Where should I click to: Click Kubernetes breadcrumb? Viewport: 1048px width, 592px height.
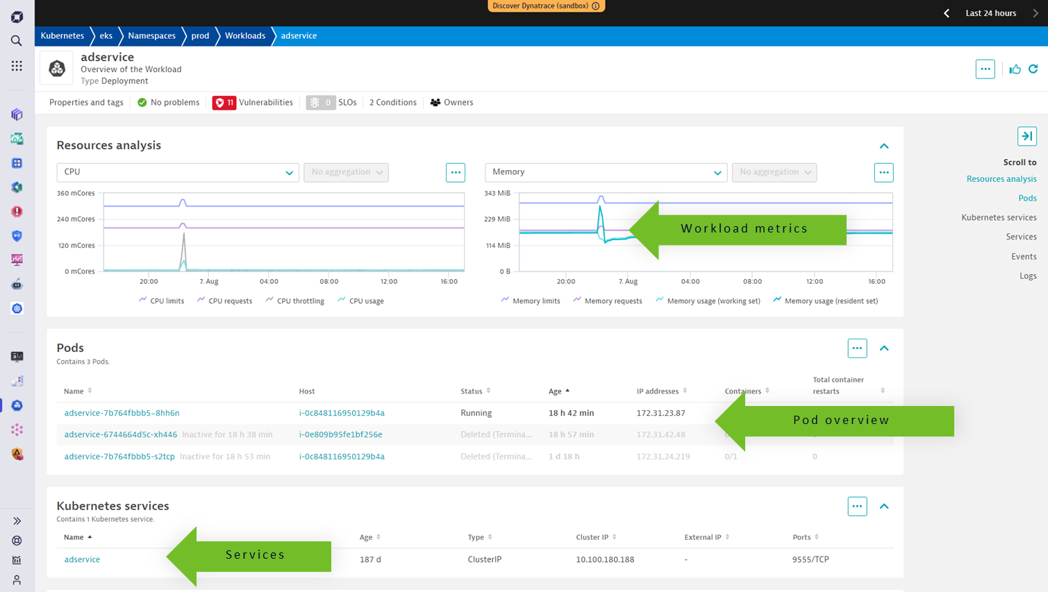tap(63, 36)
